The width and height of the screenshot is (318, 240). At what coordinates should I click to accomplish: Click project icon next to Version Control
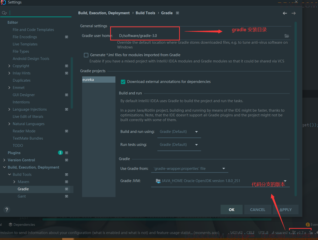(x=66, y=160)
